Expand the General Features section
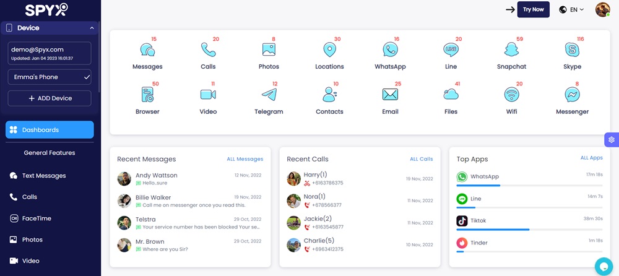 (50, 153)
